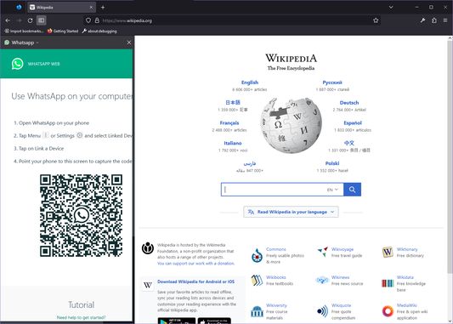Expand Read Wikipedia in your language

pyautogui.click(x=291, y=212)
